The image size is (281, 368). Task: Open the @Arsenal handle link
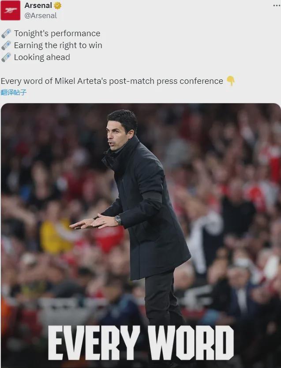41,15
